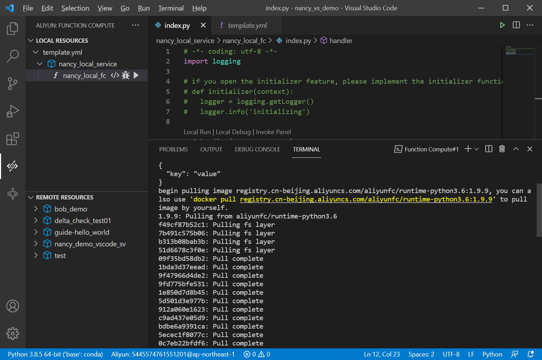Open the registry.cn-beijing docker image link
The width and height of the screenshot is (542, 360).
366,199
